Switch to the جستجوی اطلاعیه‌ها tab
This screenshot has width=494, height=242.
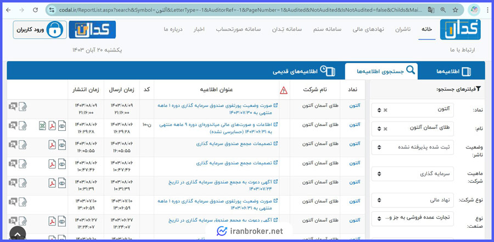tap(381, 71)
